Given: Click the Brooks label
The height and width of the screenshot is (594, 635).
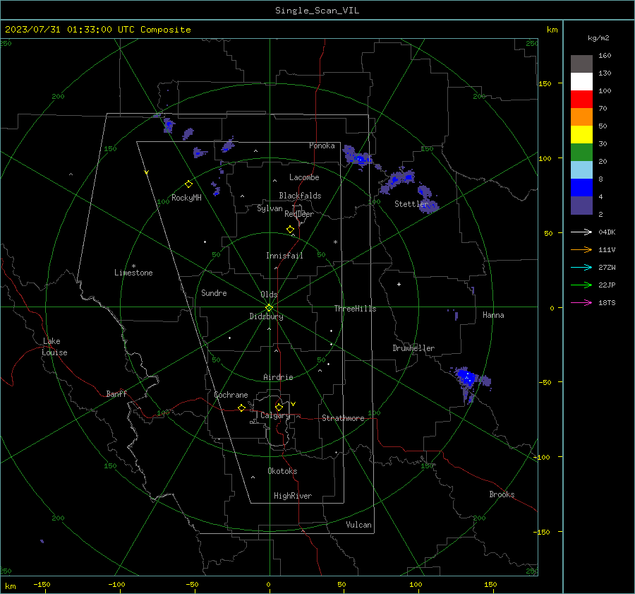Looking at the screenshot, I should coord(502,494).
